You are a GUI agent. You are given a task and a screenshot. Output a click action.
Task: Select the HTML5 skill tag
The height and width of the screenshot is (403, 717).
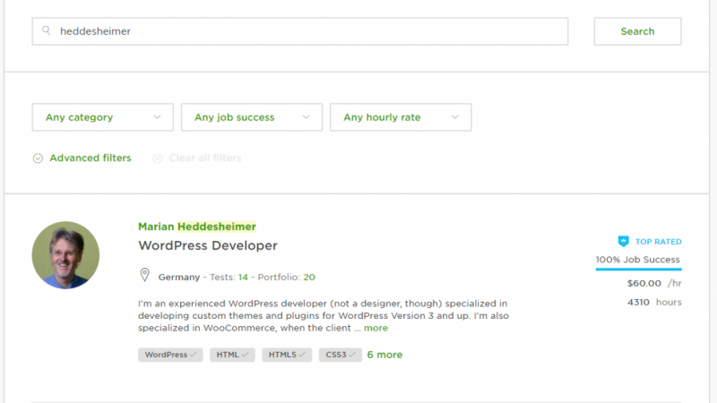click(287, 355)
